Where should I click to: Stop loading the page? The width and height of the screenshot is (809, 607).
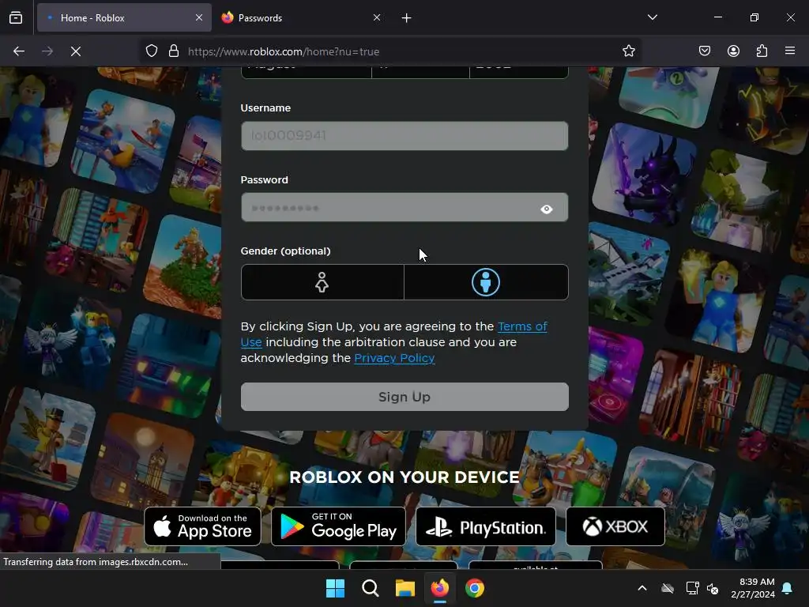coord(76,51)
